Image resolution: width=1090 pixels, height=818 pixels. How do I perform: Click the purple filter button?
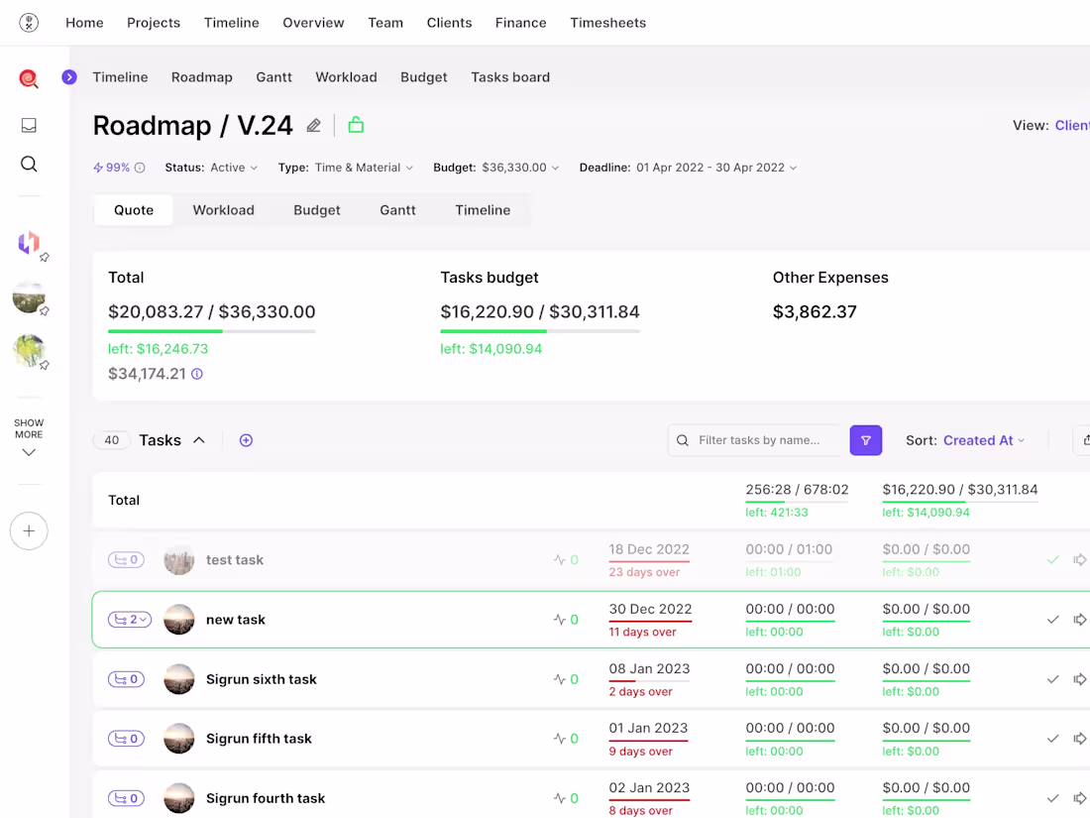point(865,440)
